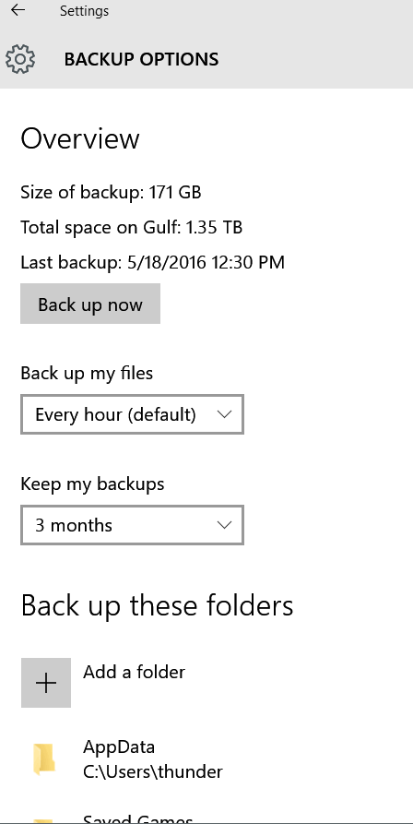Go back using the back arrow
Screen dimensions: 413x824
coord(18,10)
